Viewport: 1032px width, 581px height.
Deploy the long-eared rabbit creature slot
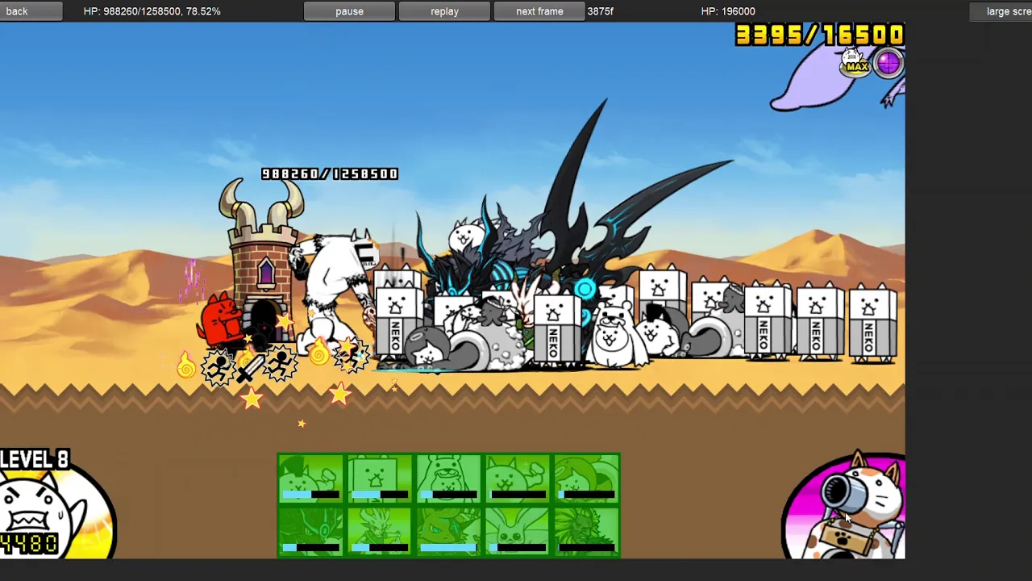click(x=517, y=531)
